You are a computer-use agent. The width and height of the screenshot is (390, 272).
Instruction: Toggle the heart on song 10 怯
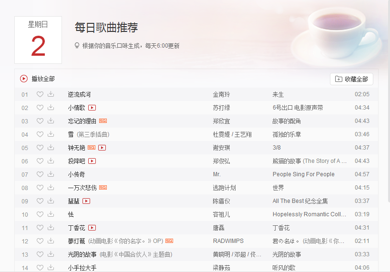click(x=40, y=214)
